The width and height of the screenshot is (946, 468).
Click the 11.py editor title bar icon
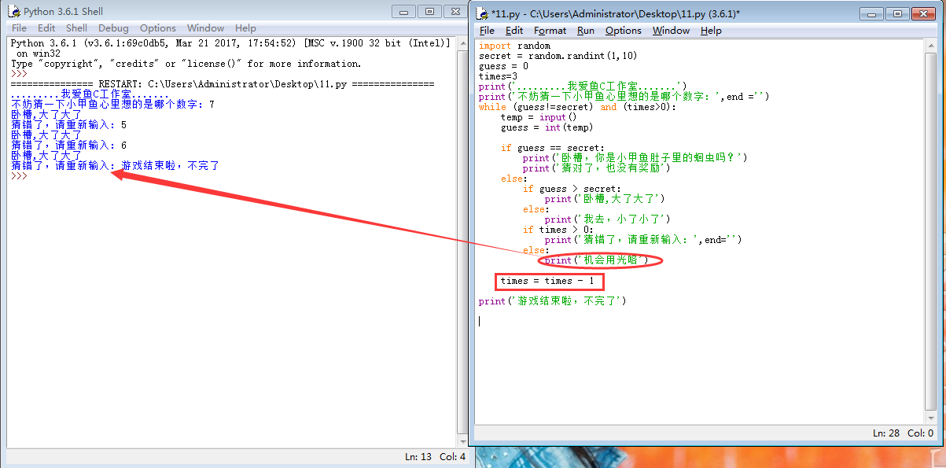(482, 14)
